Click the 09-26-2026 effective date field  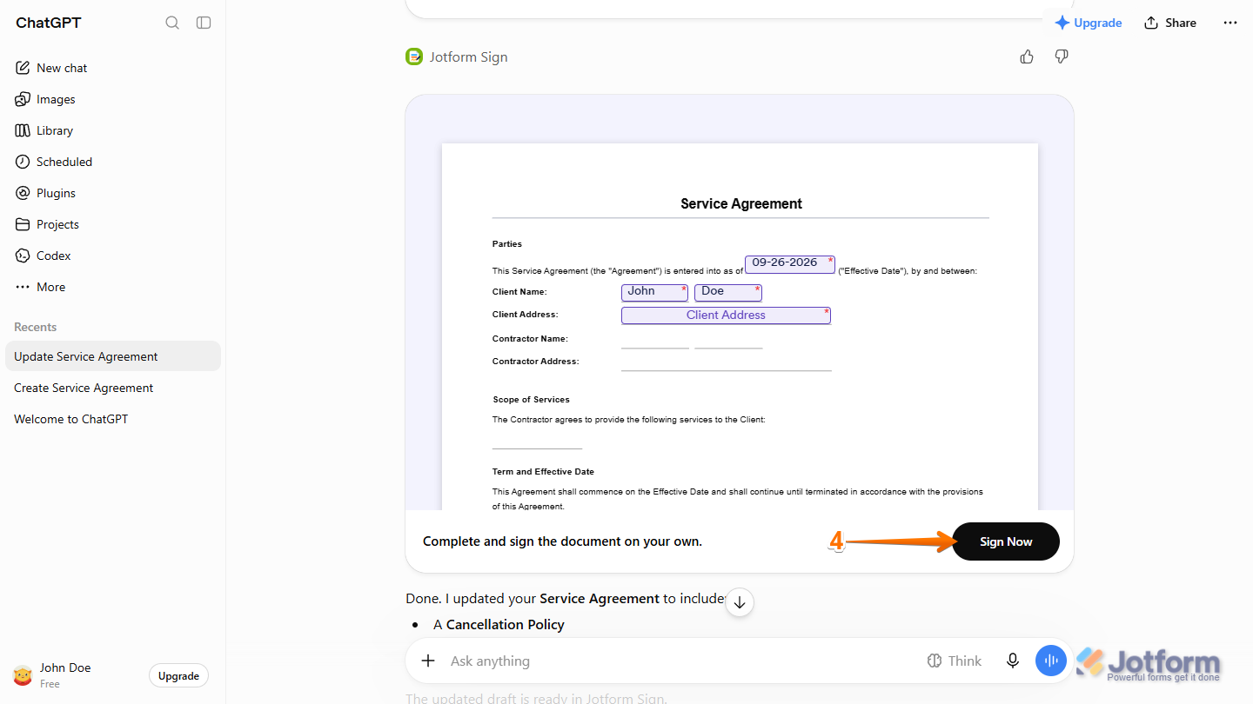tap(790, 263)
